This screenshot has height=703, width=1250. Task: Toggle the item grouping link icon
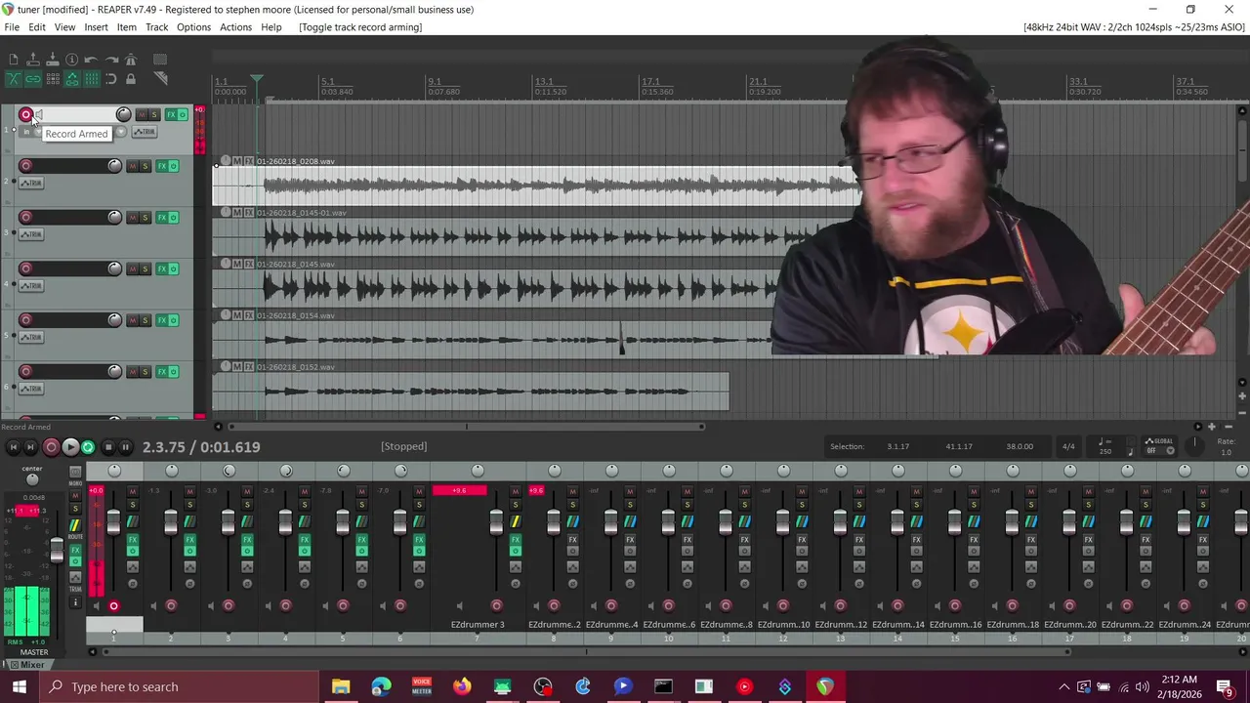click(33, 79)
